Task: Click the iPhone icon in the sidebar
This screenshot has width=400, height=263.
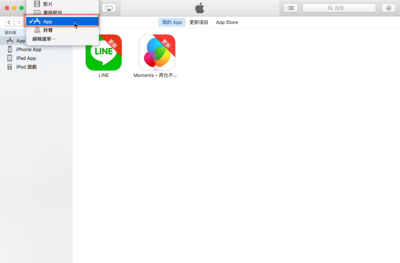Action: (9, 49)
